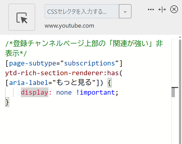The image size is (182, 144).
Task: Activate the element picker cursor button
Action: point(22,17)
